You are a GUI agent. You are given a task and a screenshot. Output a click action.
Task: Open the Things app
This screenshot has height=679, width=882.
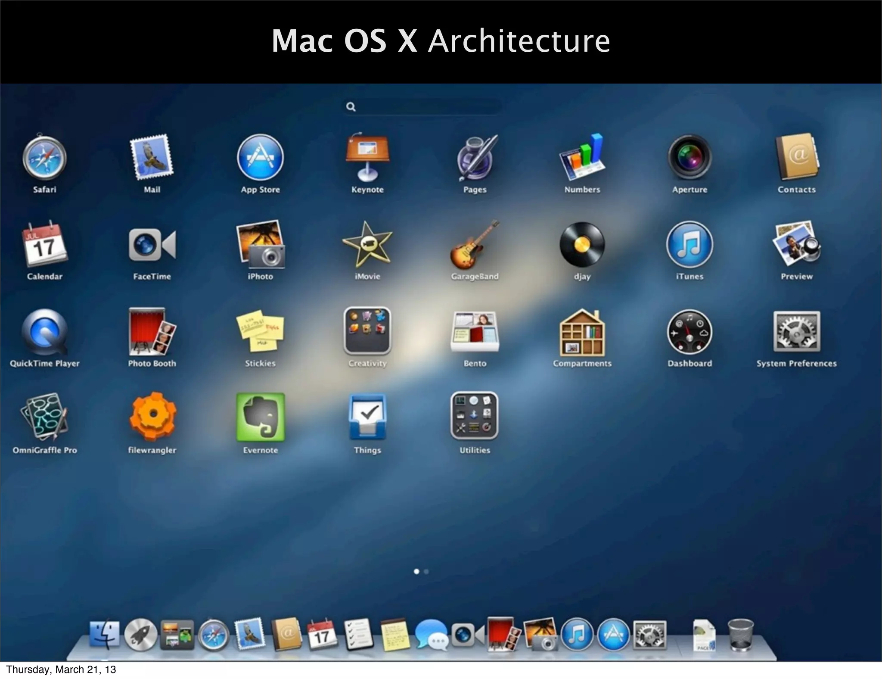coord(367,417)
